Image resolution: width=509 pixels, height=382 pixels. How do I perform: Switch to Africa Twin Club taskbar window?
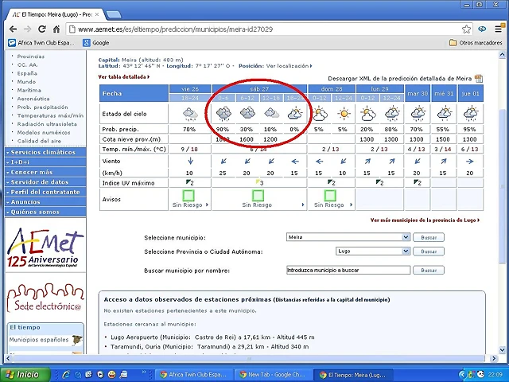(x=193, y=375)
